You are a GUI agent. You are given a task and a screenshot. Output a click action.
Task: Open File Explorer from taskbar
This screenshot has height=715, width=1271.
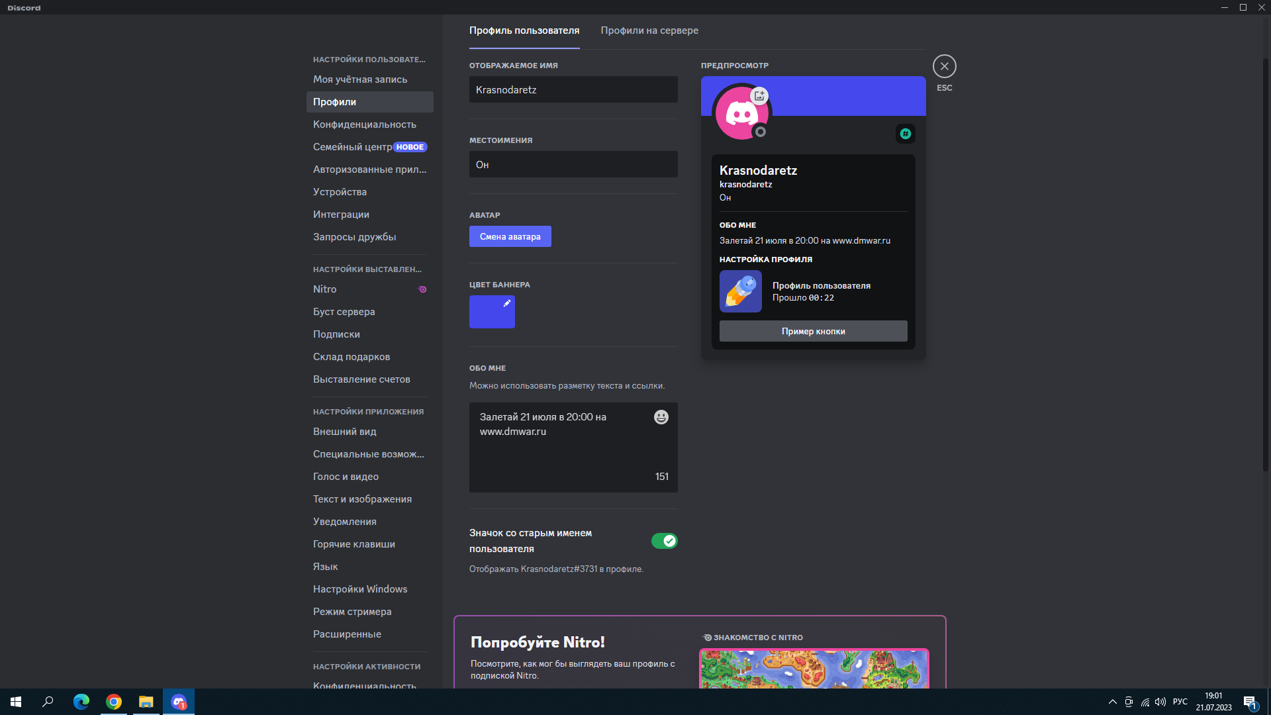146,702
